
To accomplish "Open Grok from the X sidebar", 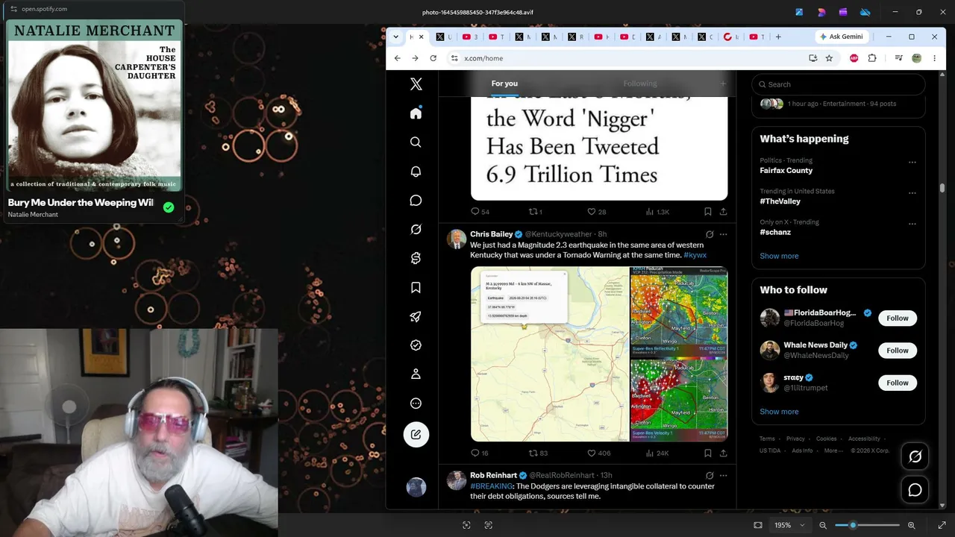I will coord(416,229).
